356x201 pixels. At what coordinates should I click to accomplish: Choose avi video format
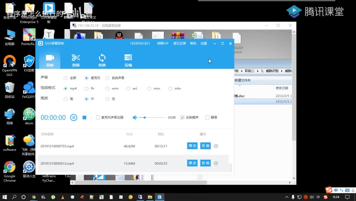129,88
